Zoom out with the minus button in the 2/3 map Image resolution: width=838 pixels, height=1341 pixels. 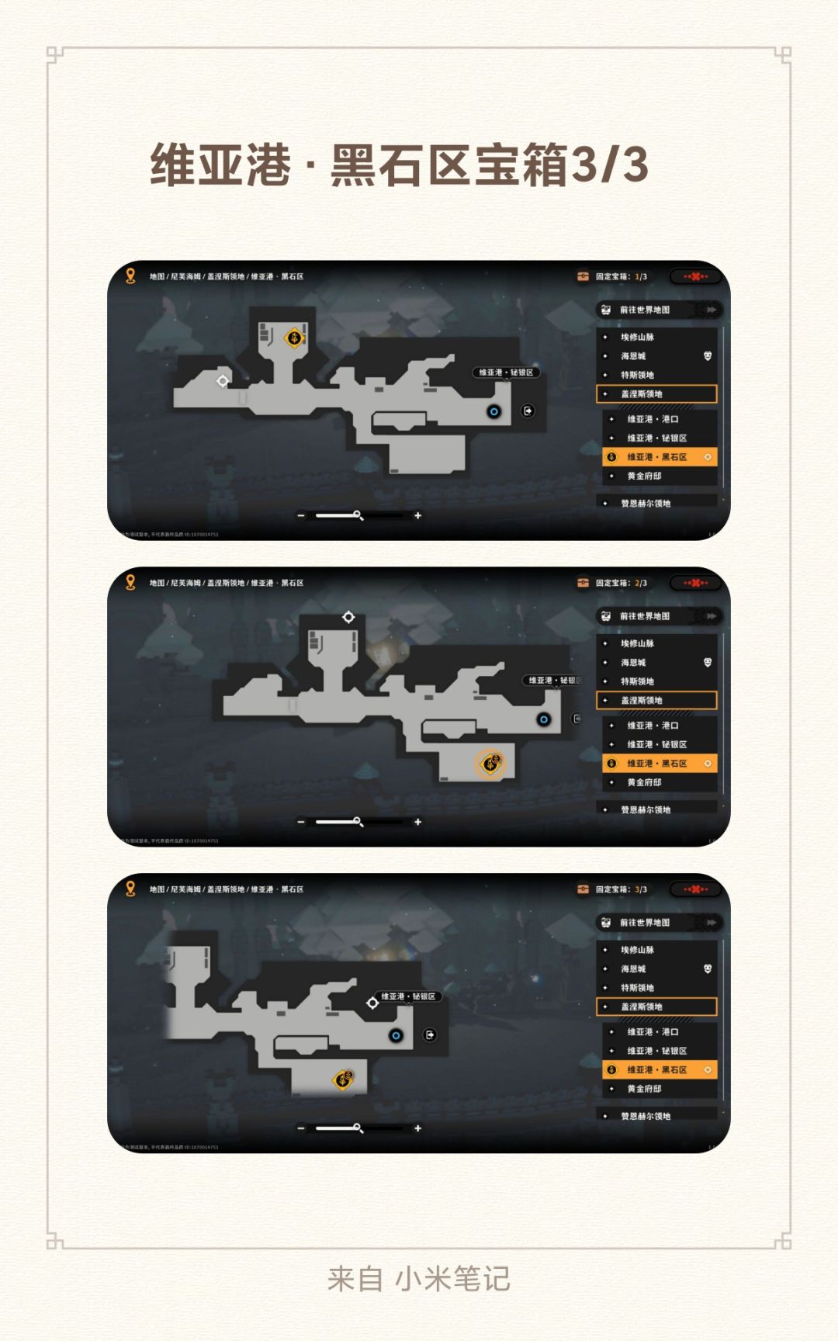[301, 822]
